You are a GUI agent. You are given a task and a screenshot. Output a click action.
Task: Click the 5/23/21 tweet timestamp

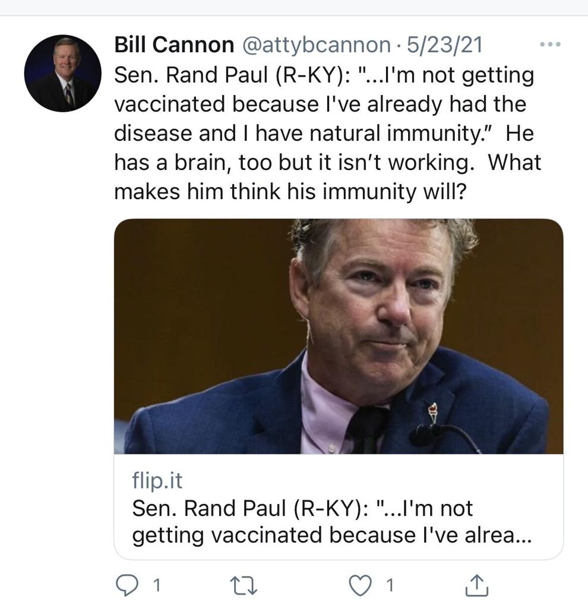click(x=444, y=45)
